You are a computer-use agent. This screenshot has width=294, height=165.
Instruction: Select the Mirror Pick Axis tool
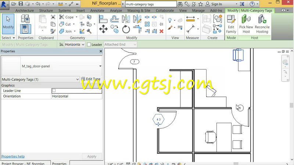point(126,19)
